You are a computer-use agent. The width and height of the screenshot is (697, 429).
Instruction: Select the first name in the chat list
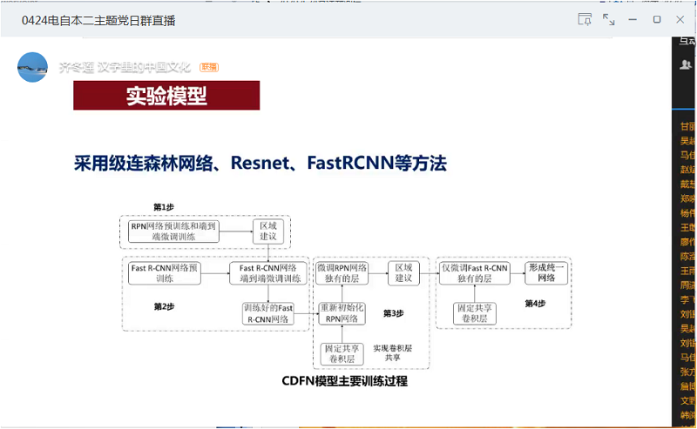coord(687,126)
